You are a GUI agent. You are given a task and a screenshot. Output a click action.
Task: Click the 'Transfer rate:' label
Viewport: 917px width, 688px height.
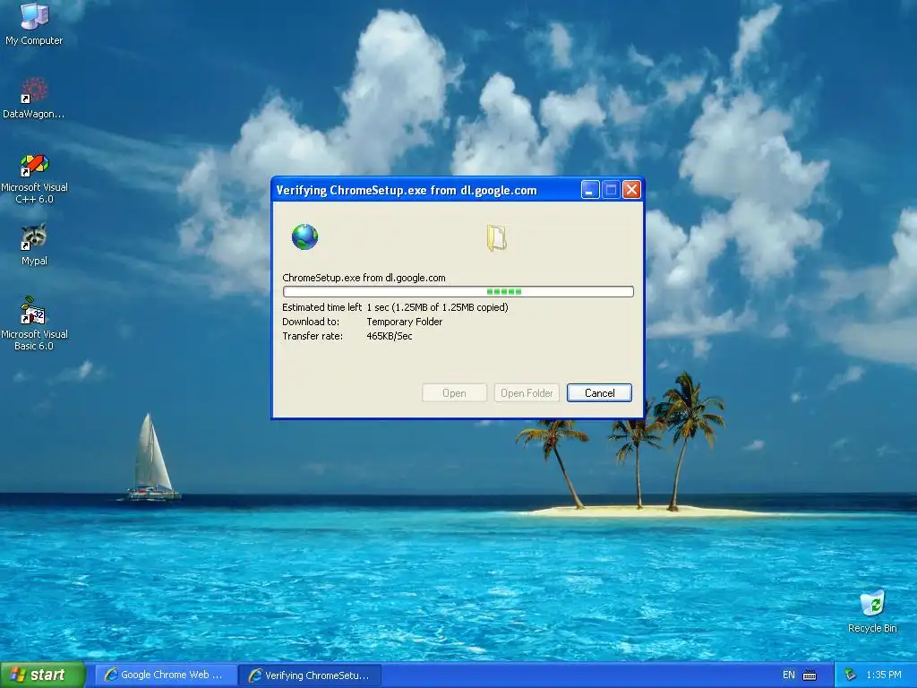point(313,336)
